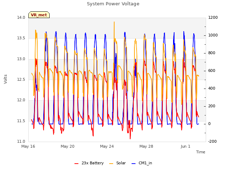Screen dimensions: 227x170
Task: Click the Volts y-axis label
Action: [5, 79]
